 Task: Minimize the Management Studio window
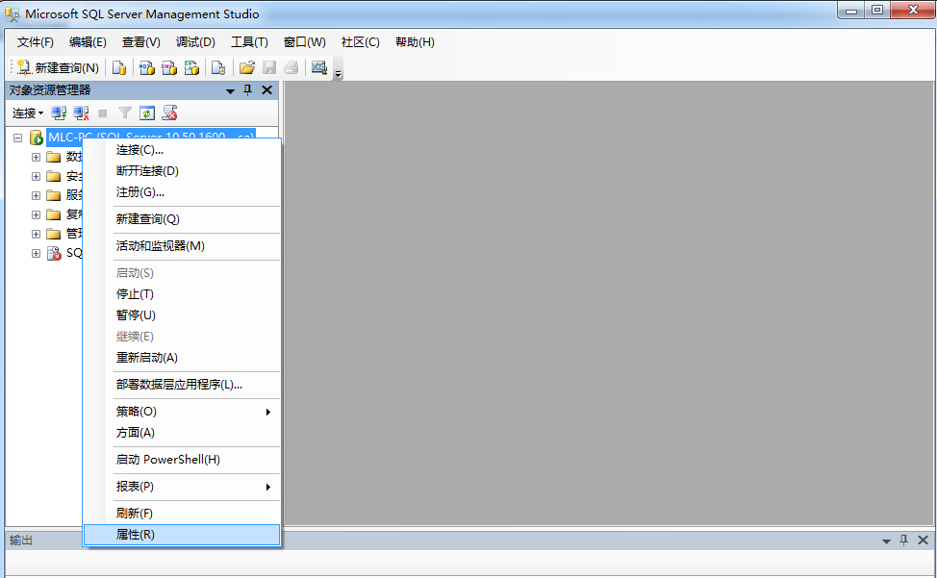[x=851, y=11]
